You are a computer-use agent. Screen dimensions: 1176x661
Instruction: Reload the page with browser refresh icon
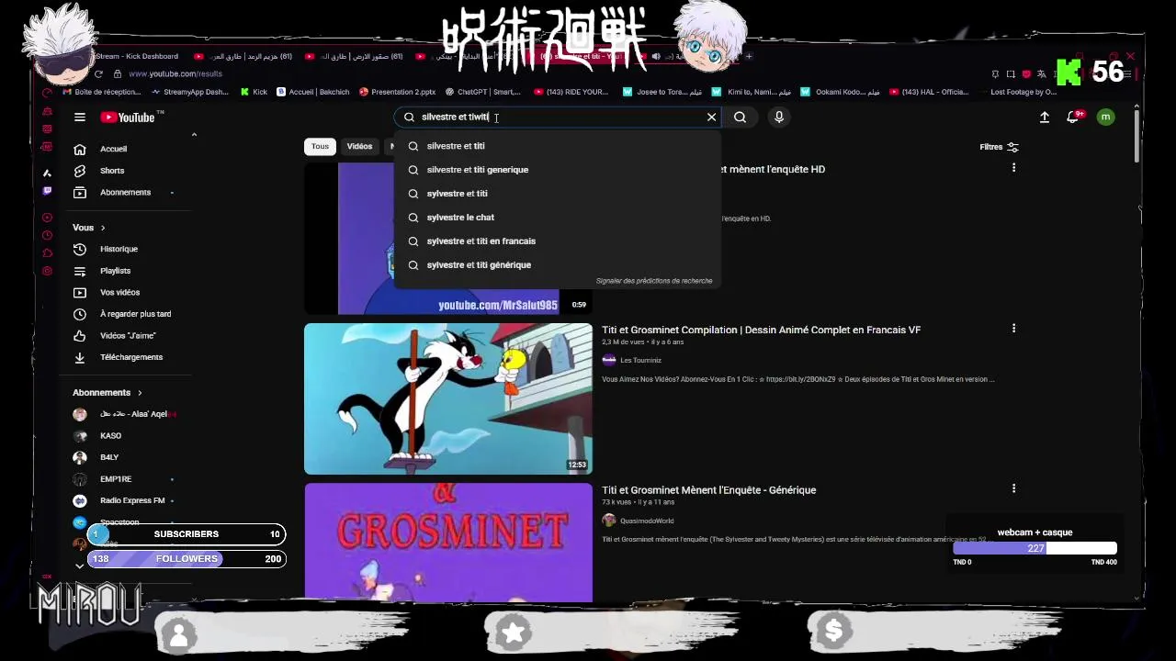[98, 73]
